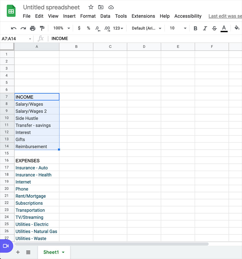Increase decimal places icon
Viewport: 242px width, 259px height.
(107, 28)
